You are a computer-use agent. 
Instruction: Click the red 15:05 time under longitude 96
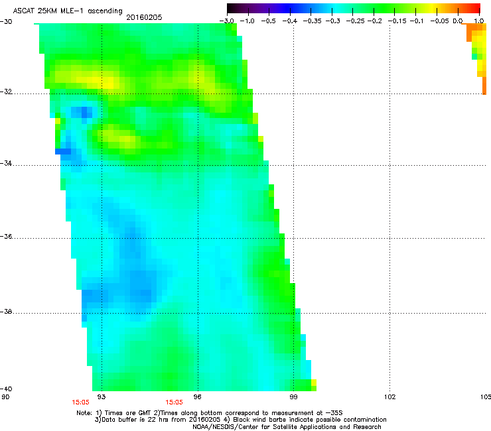point(174,402)
